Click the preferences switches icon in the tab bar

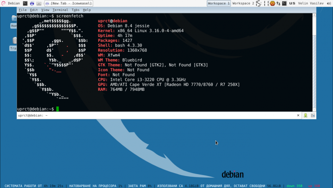(313, 115)
